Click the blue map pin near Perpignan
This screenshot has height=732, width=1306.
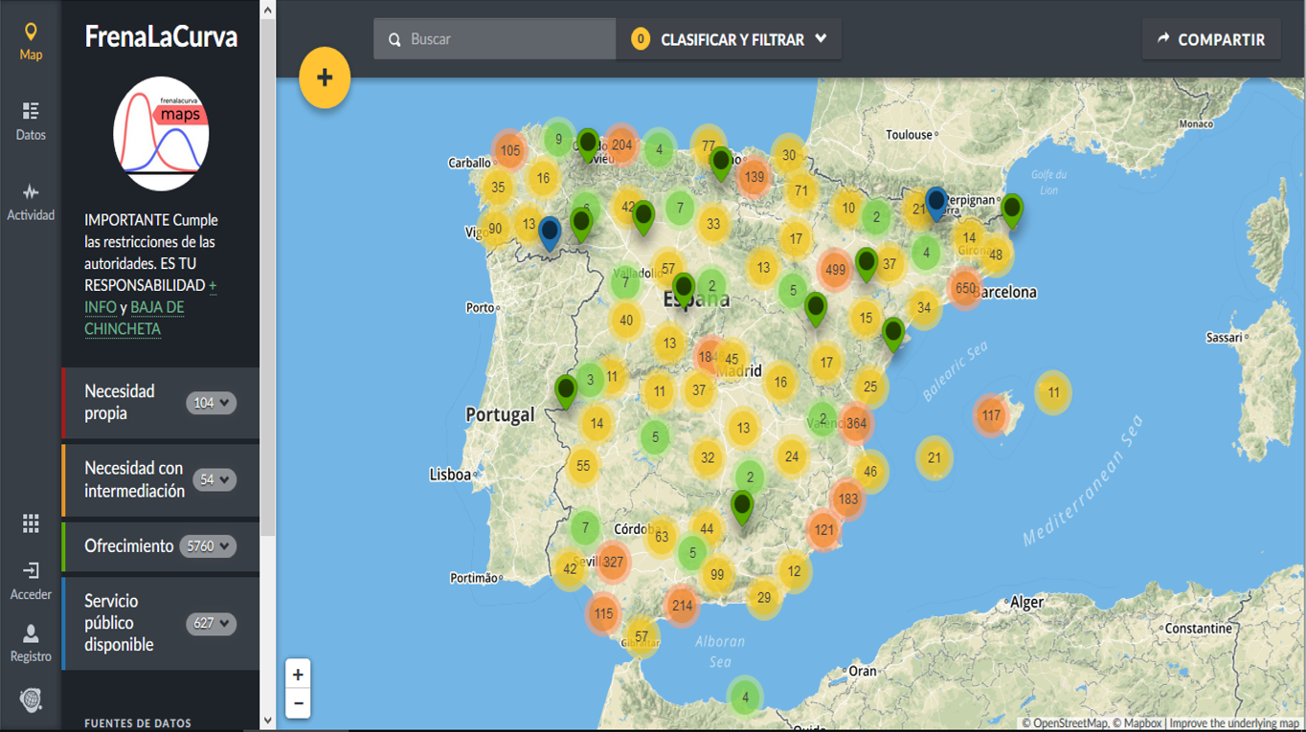point(935,202)
